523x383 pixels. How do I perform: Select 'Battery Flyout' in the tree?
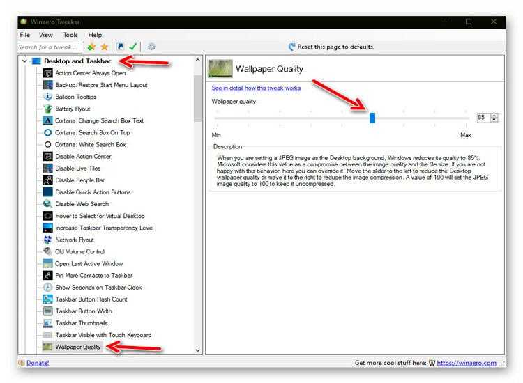pos(73,109)
